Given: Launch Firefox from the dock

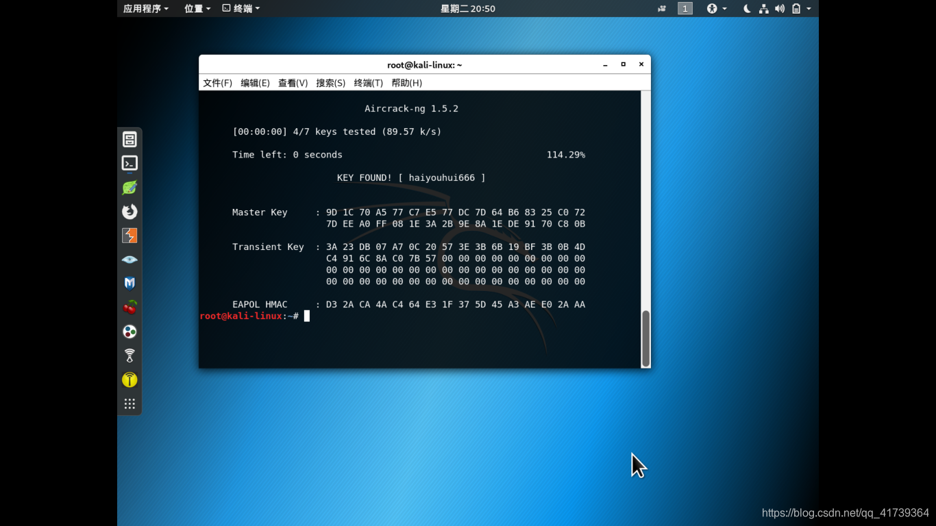Looking at the screenshot, I should click(130, 212).
